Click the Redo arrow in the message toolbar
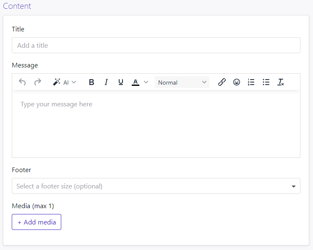The image size is (313, 250). tap(38, 82)
